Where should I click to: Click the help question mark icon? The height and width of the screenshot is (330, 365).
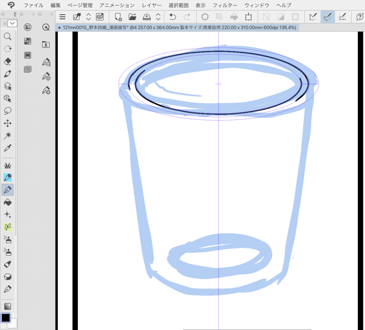coord(360,17)
